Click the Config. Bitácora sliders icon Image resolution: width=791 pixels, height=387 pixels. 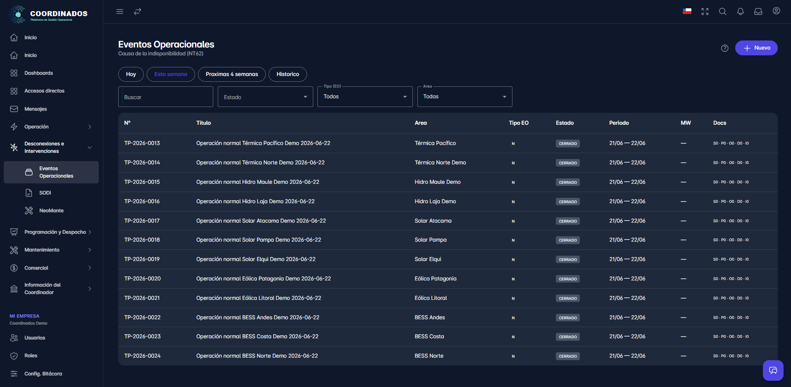(x=14, y=374)
